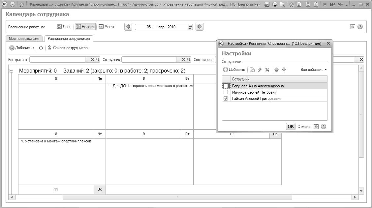The width and height of the screenshot is (372, 208).
Task: Open date picker next to 05 - 11 апр., 2010
Action: tap(190, 27)
